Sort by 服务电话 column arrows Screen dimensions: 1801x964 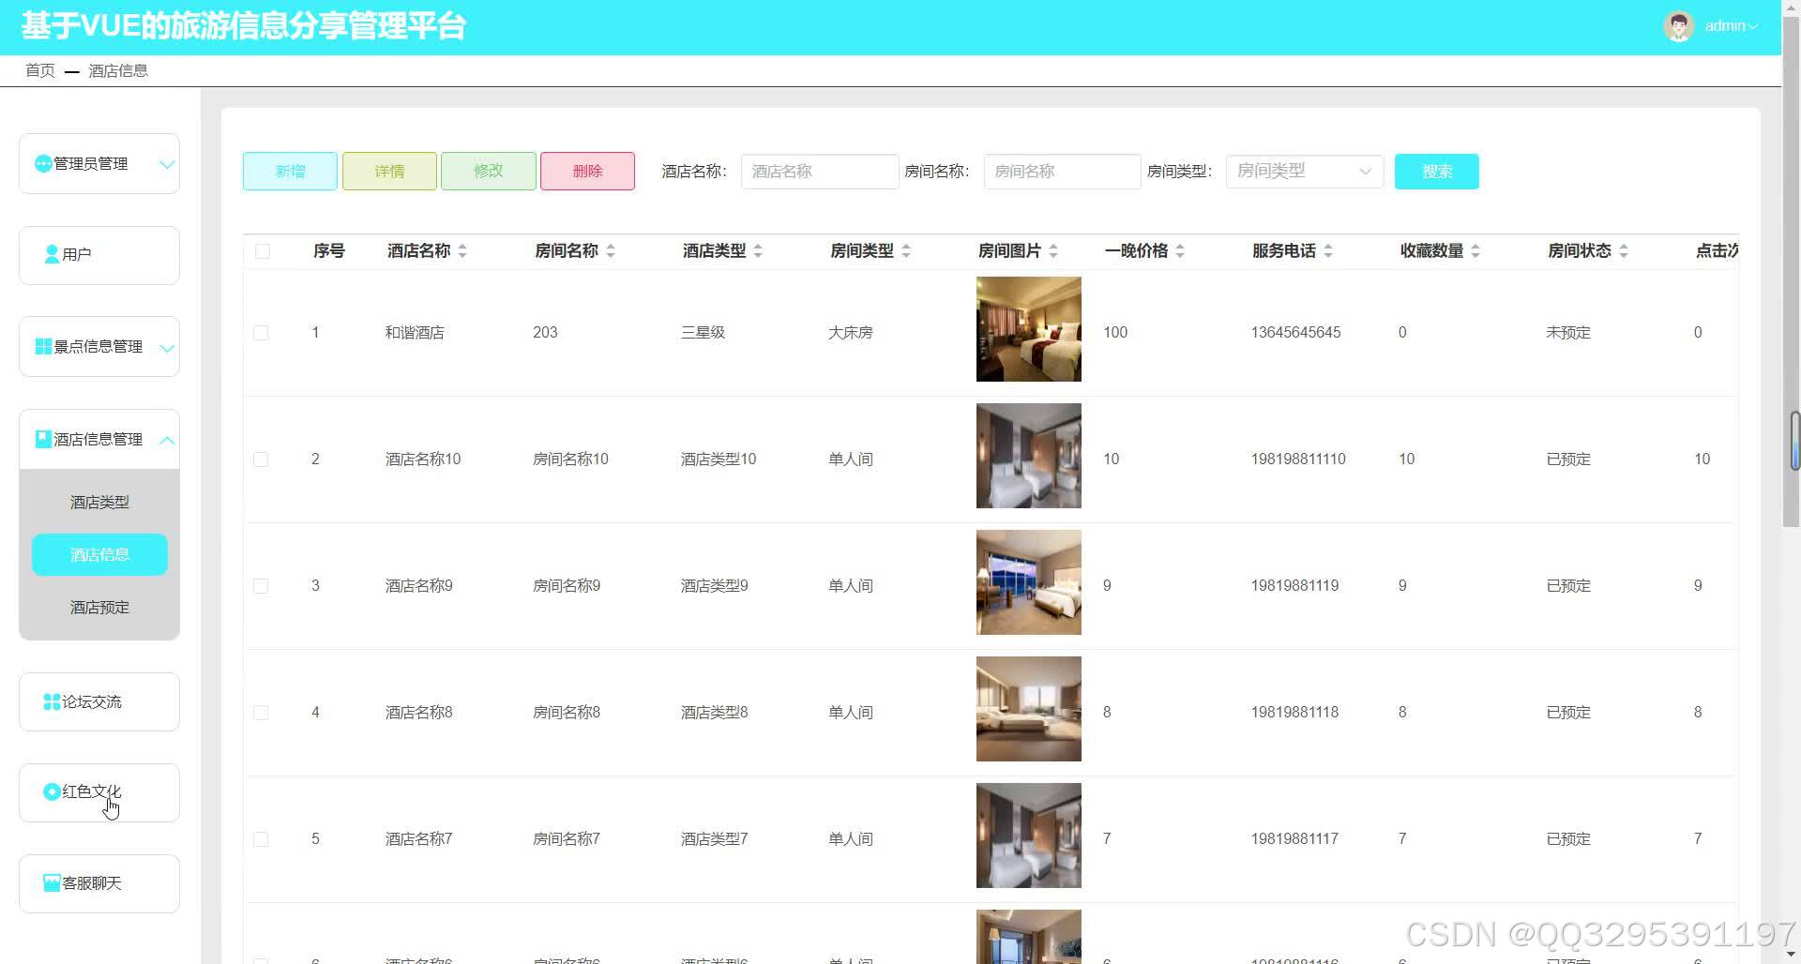[x=1328, y=251]
